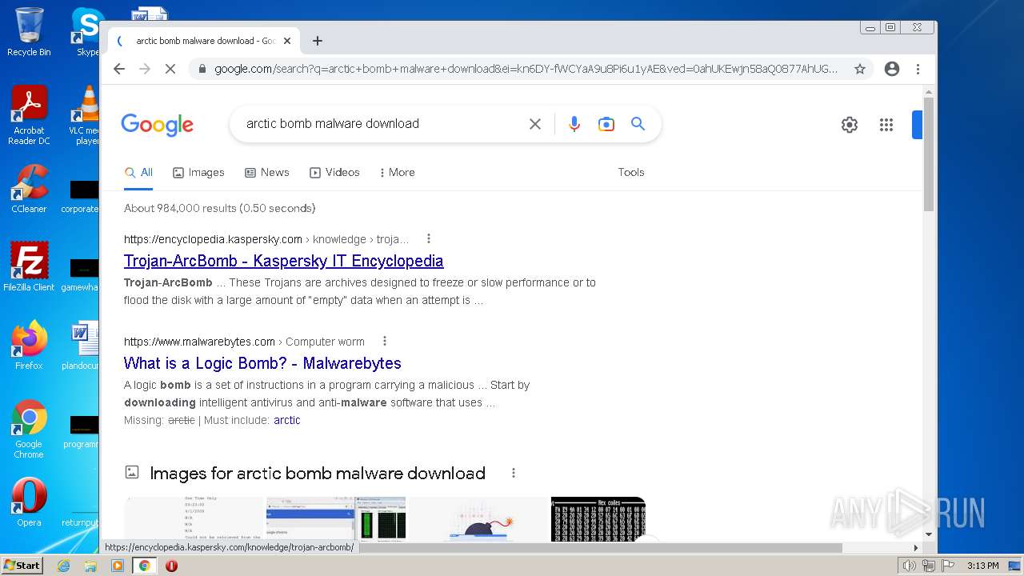
Task: Click the page vertical scrollbar
Action: 928,154
